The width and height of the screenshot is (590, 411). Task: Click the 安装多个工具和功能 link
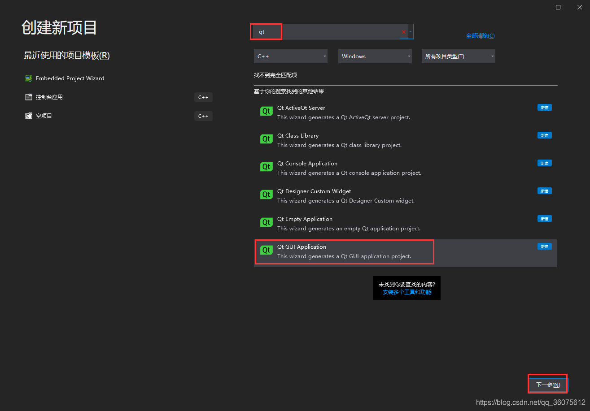click(x=406, y=292)
